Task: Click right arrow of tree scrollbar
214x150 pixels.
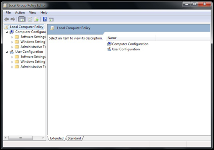Action: [43, 138]
